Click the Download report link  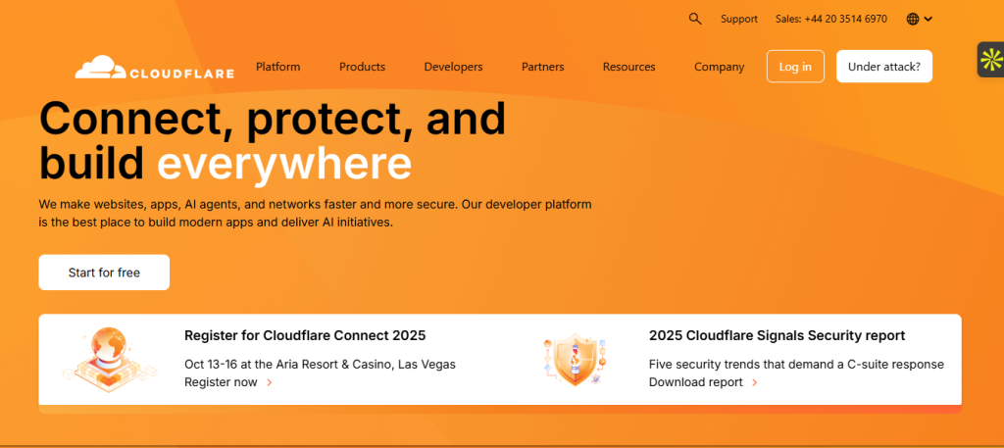coord(696,382)
